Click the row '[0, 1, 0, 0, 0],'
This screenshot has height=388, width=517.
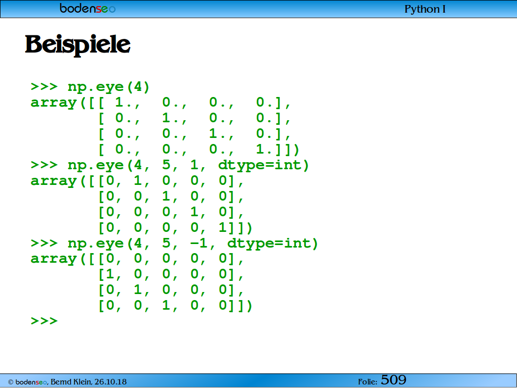tap(171, 290)
